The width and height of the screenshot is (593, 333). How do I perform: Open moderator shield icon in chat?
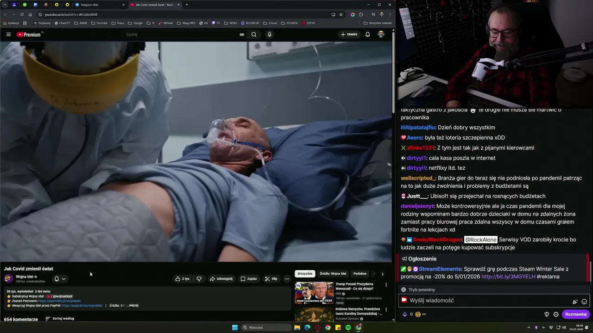click(547, 314)
